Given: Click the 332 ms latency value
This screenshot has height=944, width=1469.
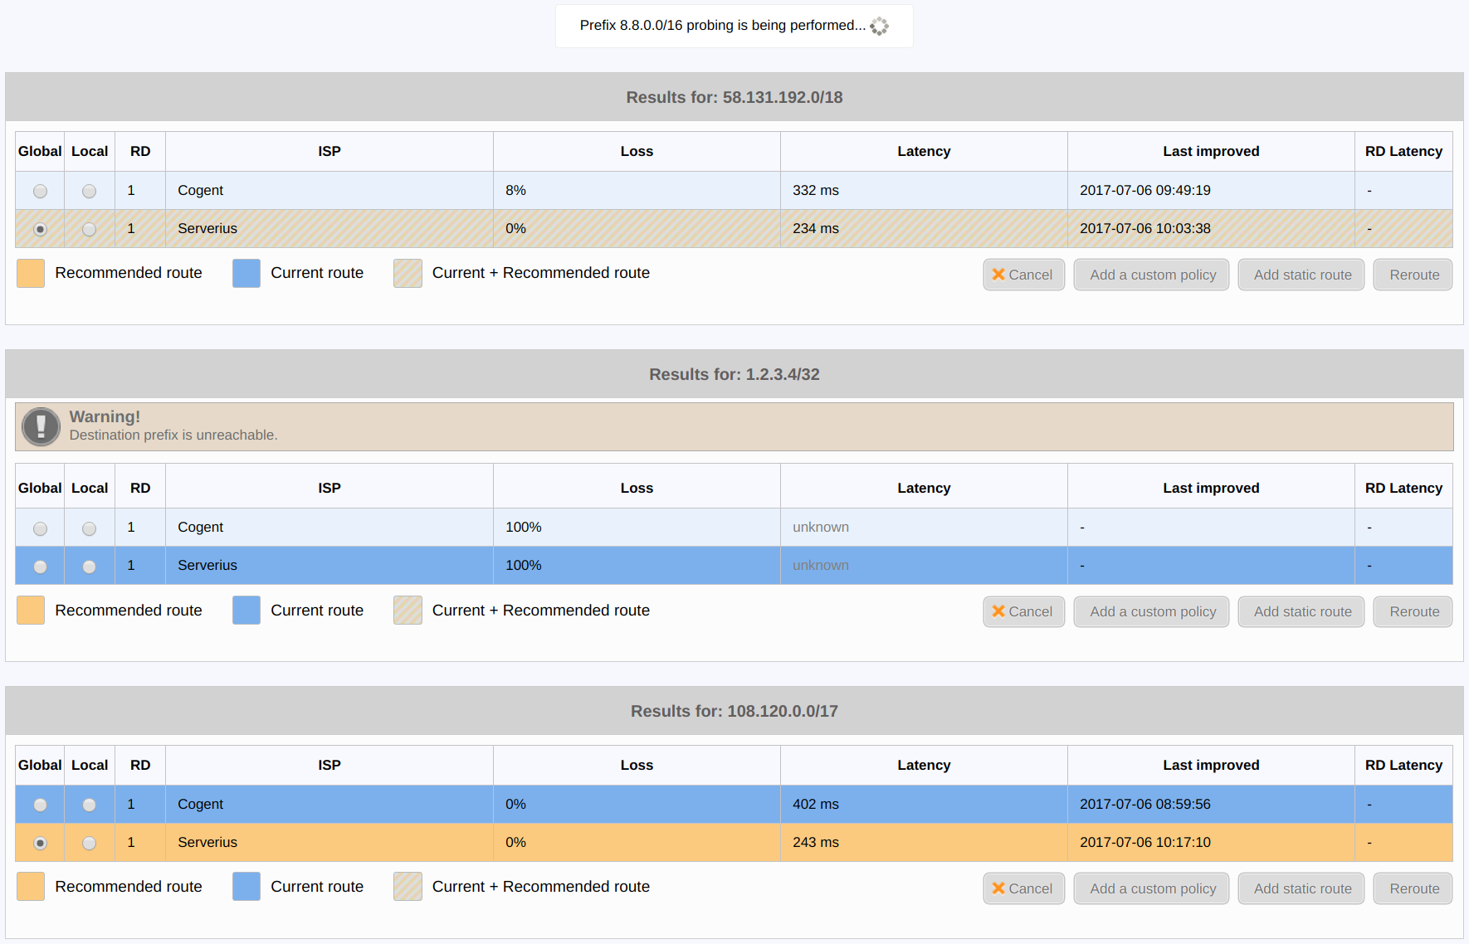Looking at the screenshot, I should click(x=816, y=190).
